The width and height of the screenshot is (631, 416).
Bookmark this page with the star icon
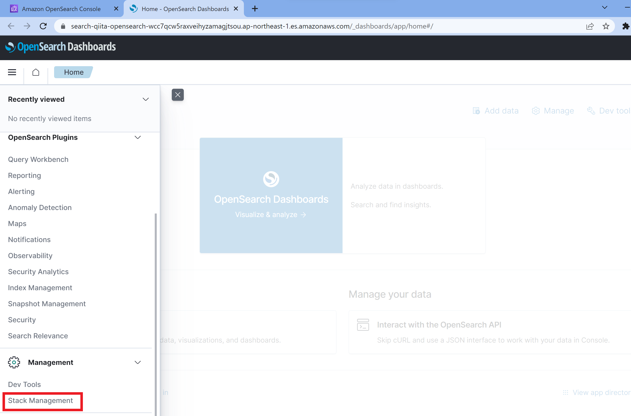[606, 26]
